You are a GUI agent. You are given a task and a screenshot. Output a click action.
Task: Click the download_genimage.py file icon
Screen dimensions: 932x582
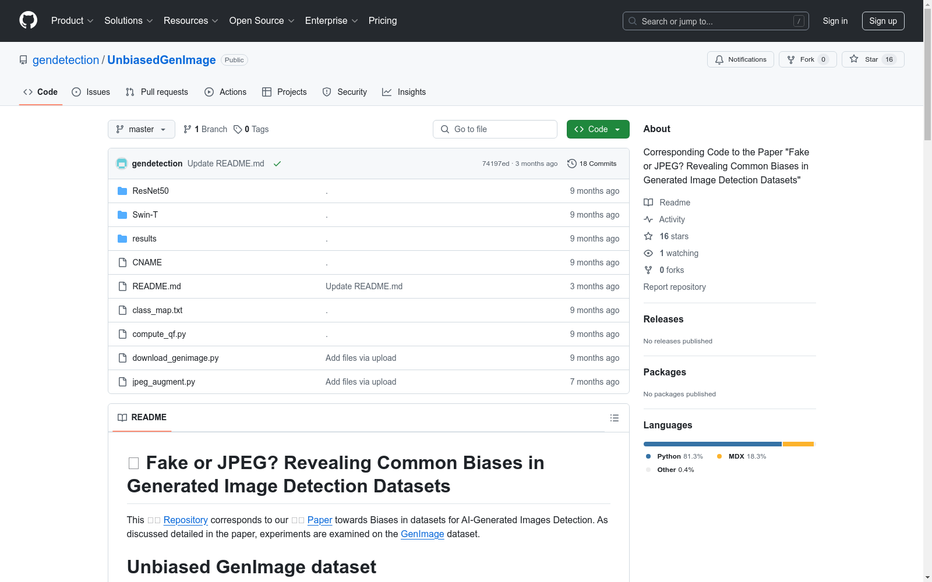pyautogui.click(x=122, y=358)
